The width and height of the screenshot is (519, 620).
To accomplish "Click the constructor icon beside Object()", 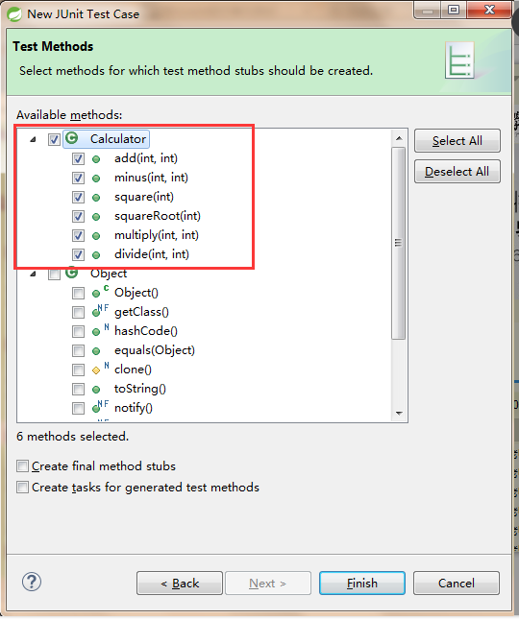I will pyautogui.click(x=100, y=292).
